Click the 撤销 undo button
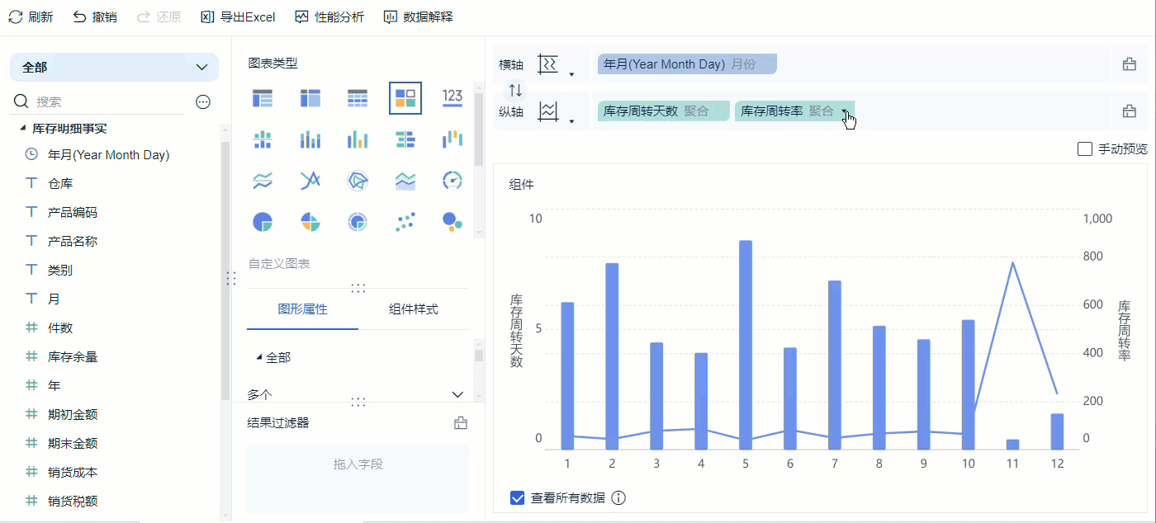 (94, 16)
